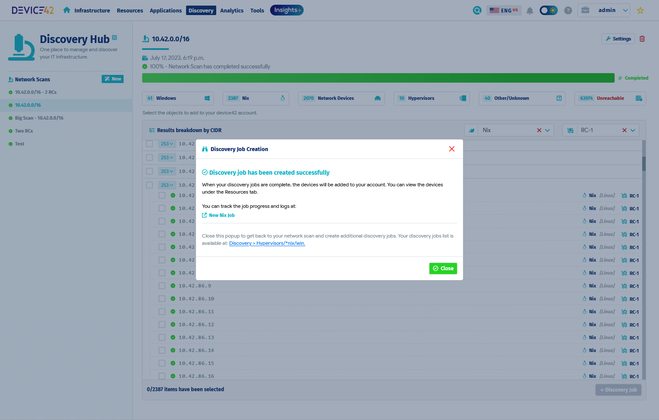Click the calendar icon by July 17, 2023
Image resolution: width=659 pixels, height=420 pixels.
(x=145, y=58)
